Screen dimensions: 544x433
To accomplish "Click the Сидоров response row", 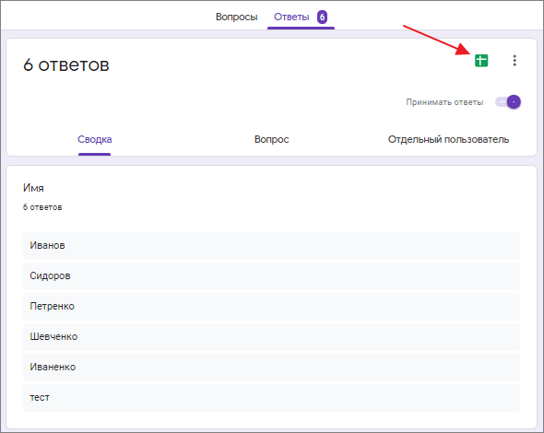I will coord(271,276).
